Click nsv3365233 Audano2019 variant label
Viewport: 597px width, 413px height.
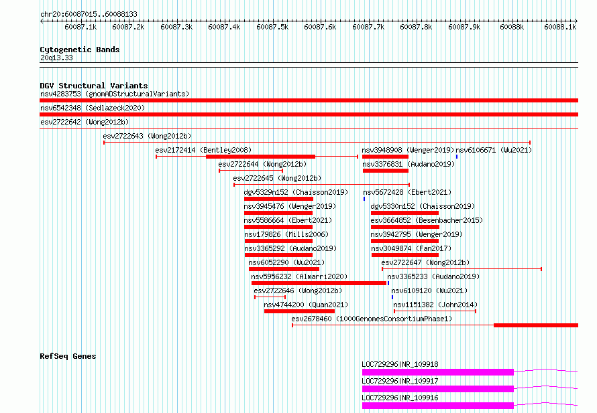(433, 276)
